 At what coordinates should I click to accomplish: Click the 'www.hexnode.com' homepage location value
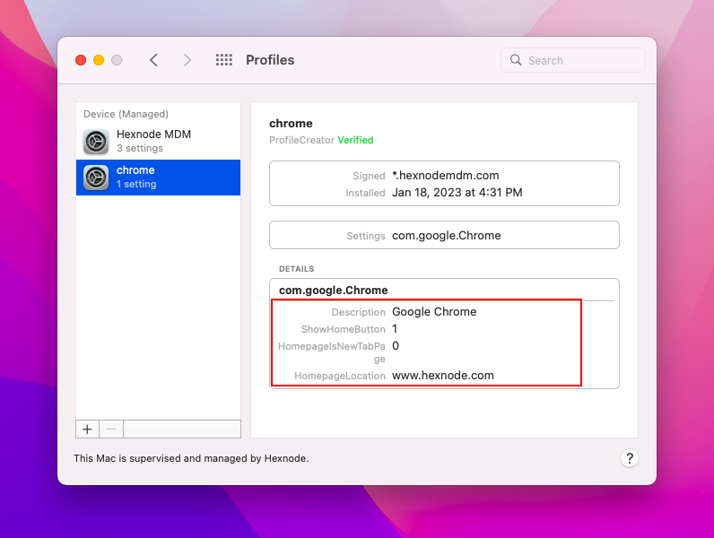coord(442,376)
